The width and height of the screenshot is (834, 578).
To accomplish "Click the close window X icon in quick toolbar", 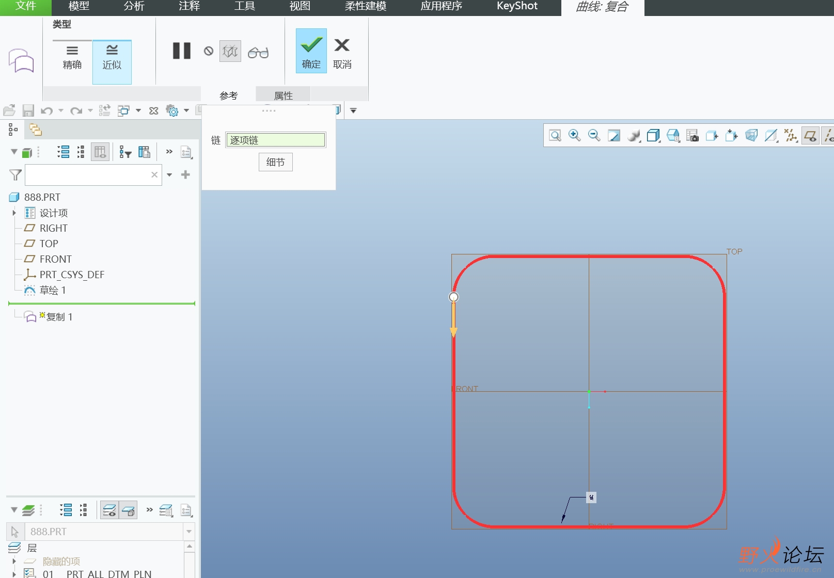I will pyautogui.click(x=154, y=110).
